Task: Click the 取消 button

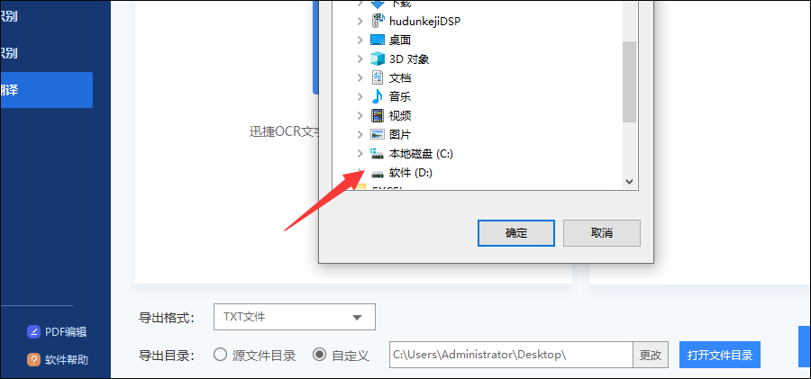Action: [x=602, y=233]
